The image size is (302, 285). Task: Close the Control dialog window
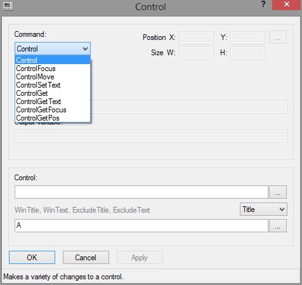pyautogui.click(x=287, y=5)
